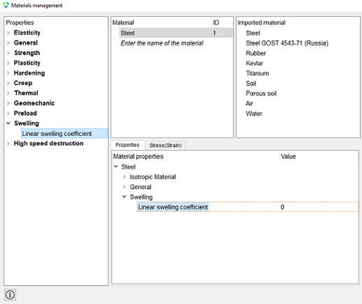Collapse the Steel node in Material properties
Viewport: 362px width, 304px height.
(116, 167)
